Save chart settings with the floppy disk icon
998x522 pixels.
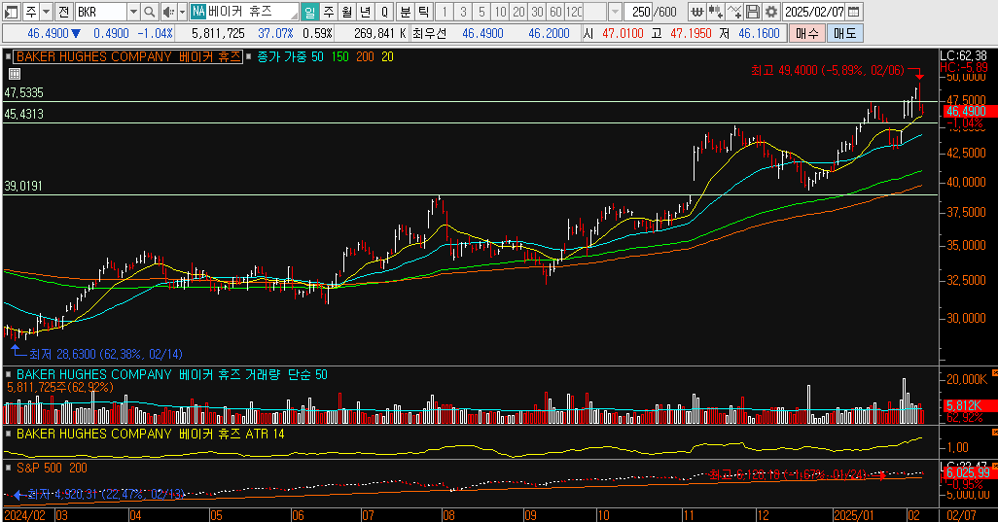pyautogui.click(x=752, y=12)
